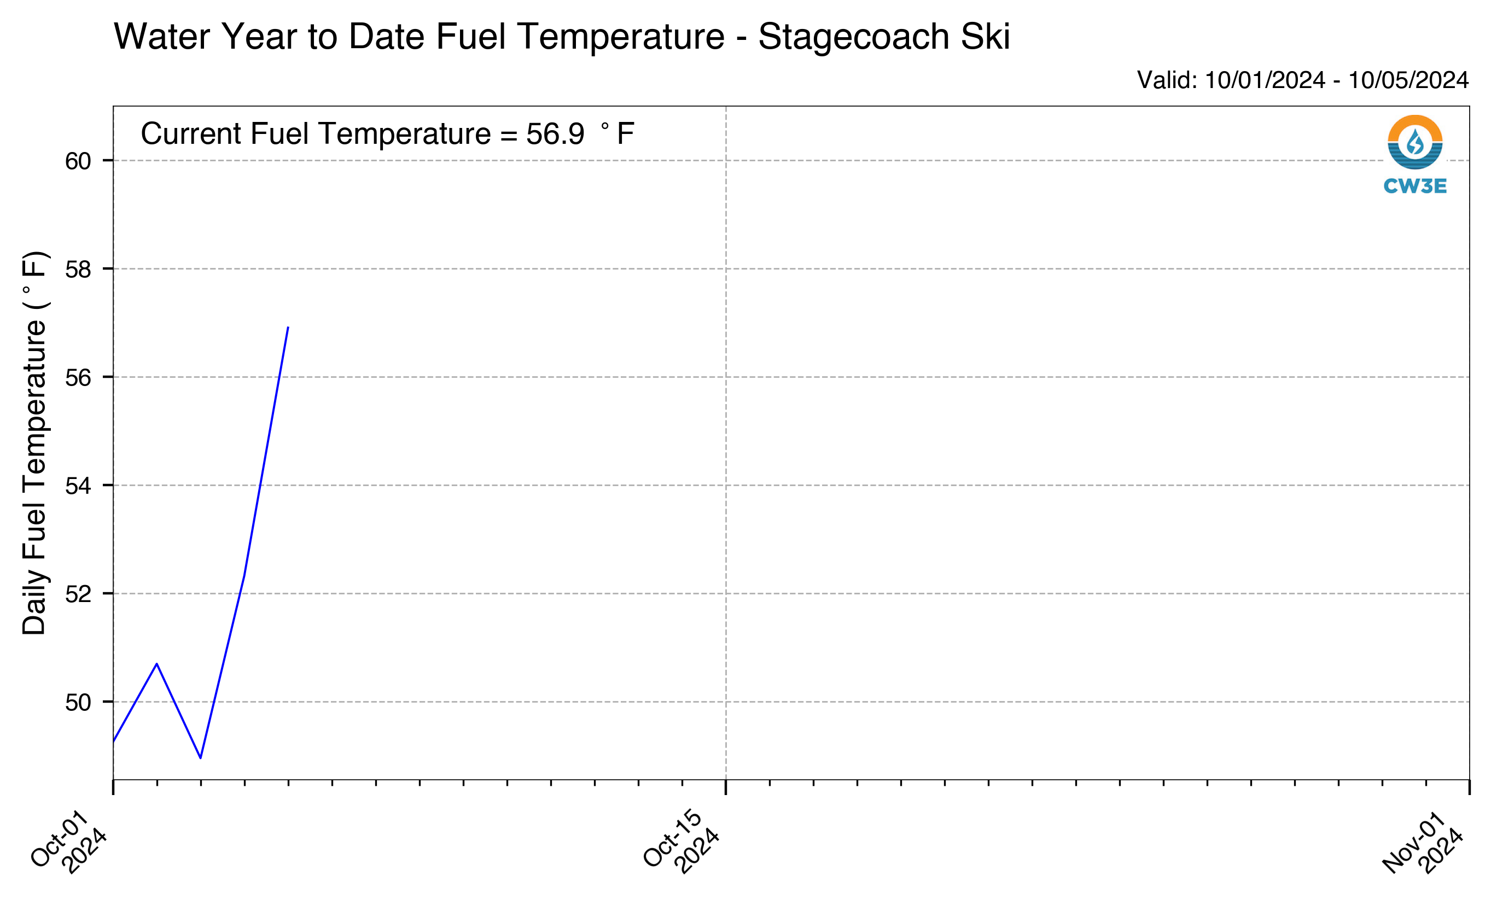Image resolution: width=1491 pixels, height=917 pixels.
Task: Click the Valid date range text
Action: pyautogui.click(x=1302, y=80)
